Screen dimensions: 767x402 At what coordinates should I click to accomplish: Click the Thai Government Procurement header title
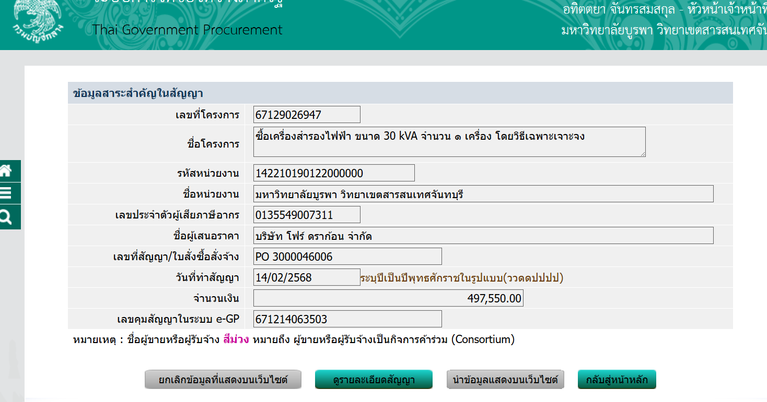point(188,30)
